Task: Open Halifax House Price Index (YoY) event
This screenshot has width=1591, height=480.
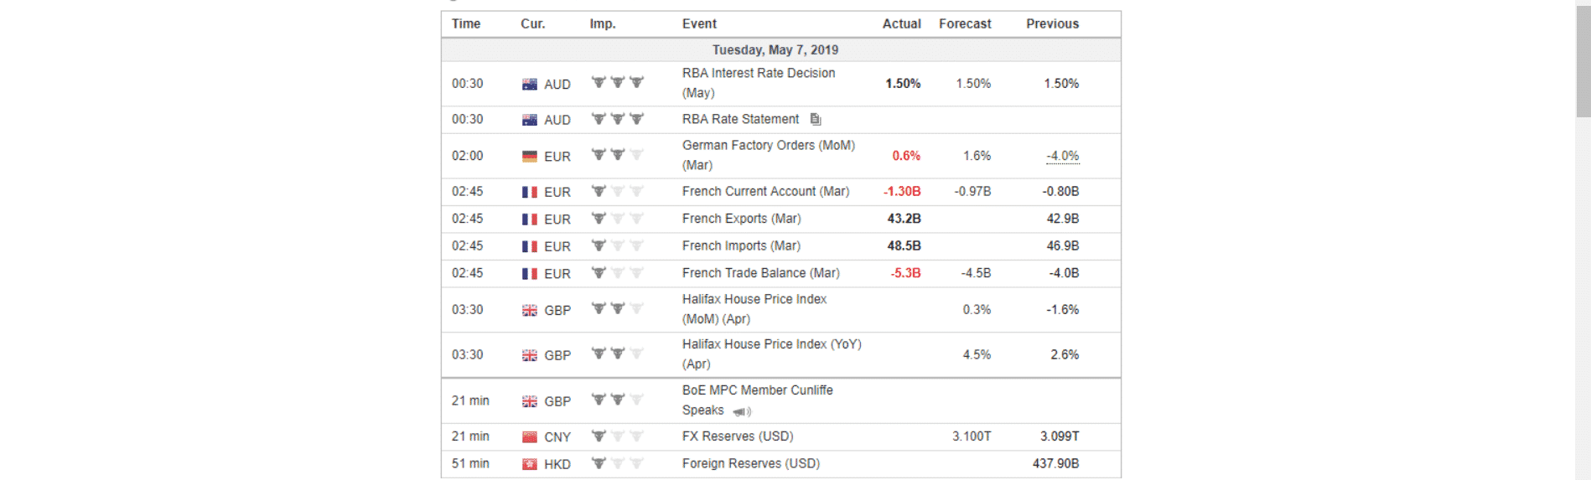Action: click(772, 354)
